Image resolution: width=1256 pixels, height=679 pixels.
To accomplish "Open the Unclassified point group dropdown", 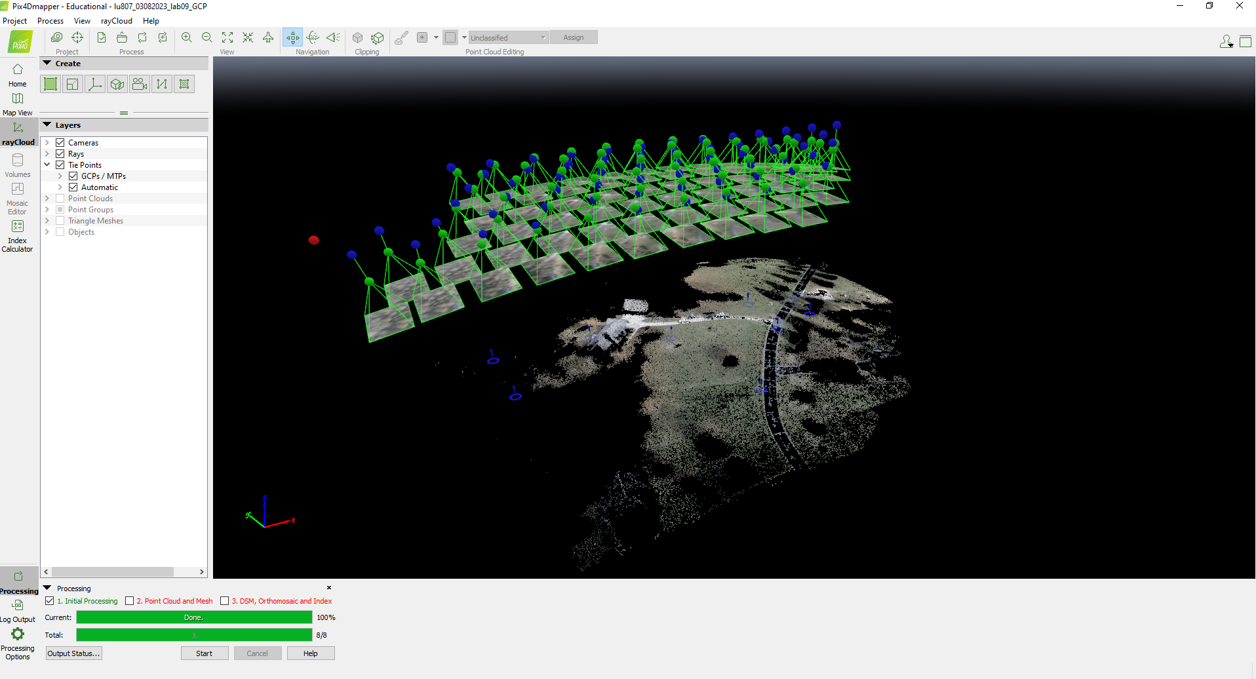I will tap(509, 37).
